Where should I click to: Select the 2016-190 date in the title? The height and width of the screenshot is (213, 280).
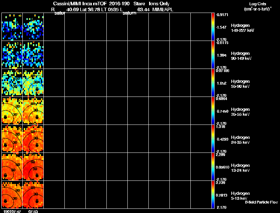click(x=119, y=4)
